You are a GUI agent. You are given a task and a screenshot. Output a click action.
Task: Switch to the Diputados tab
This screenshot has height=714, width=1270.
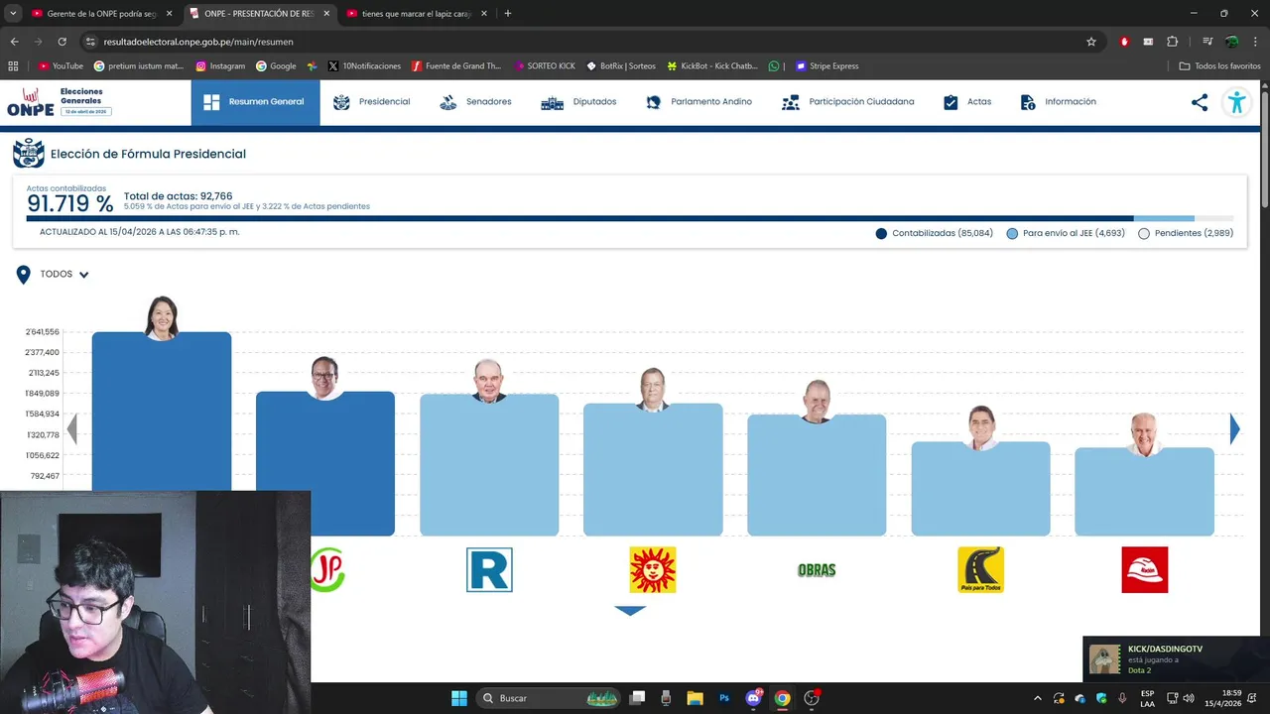(x=578, y=102)
